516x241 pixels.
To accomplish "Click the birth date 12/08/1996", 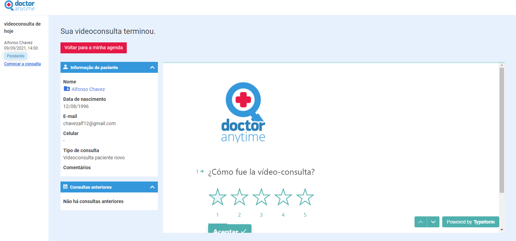I will (76, 106).
